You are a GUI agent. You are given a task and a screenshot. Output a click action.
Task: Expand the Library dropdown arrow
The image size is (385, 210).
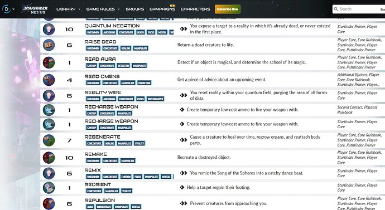[79, 9]
